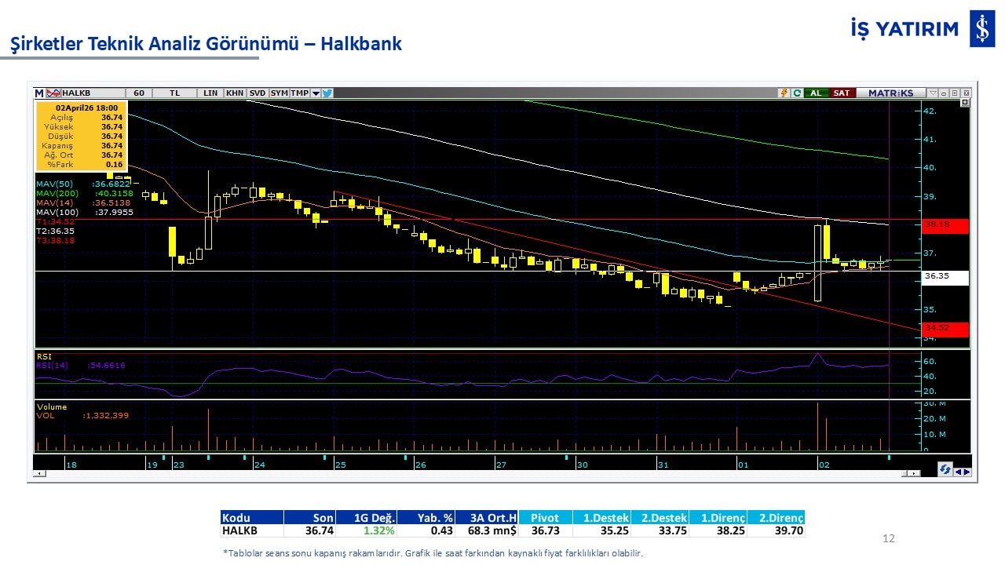Click the small square icon above the price axis
This screenshot has width=1005, height=565.
pos(965,103)
